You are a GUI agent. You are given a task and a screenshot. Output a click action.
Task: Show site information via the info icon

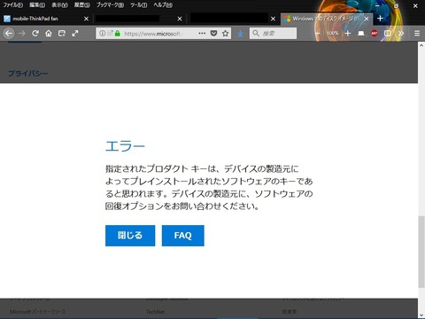pos(102,34)
